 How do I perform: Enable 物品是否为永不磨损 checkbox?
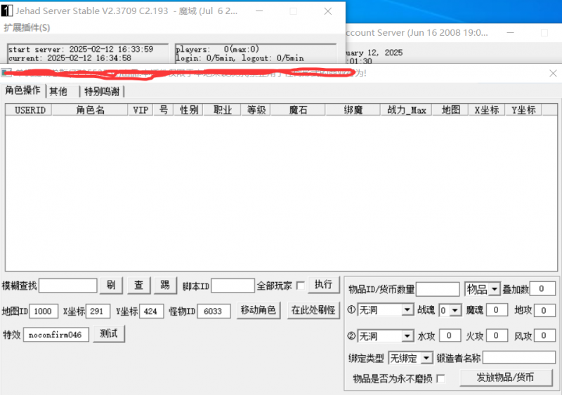tap(441, 379)
